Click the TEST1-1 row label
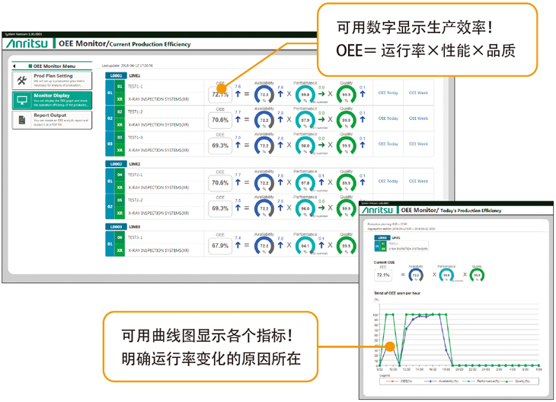Image resolution: width=556 pixels, height=402 pixels. click(x=135, y=86)
